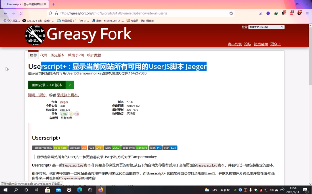Click the page vertical scrollbar
The height and width of the screenshot is (194, 312).
pyautogui.click(x=310, y=104)
